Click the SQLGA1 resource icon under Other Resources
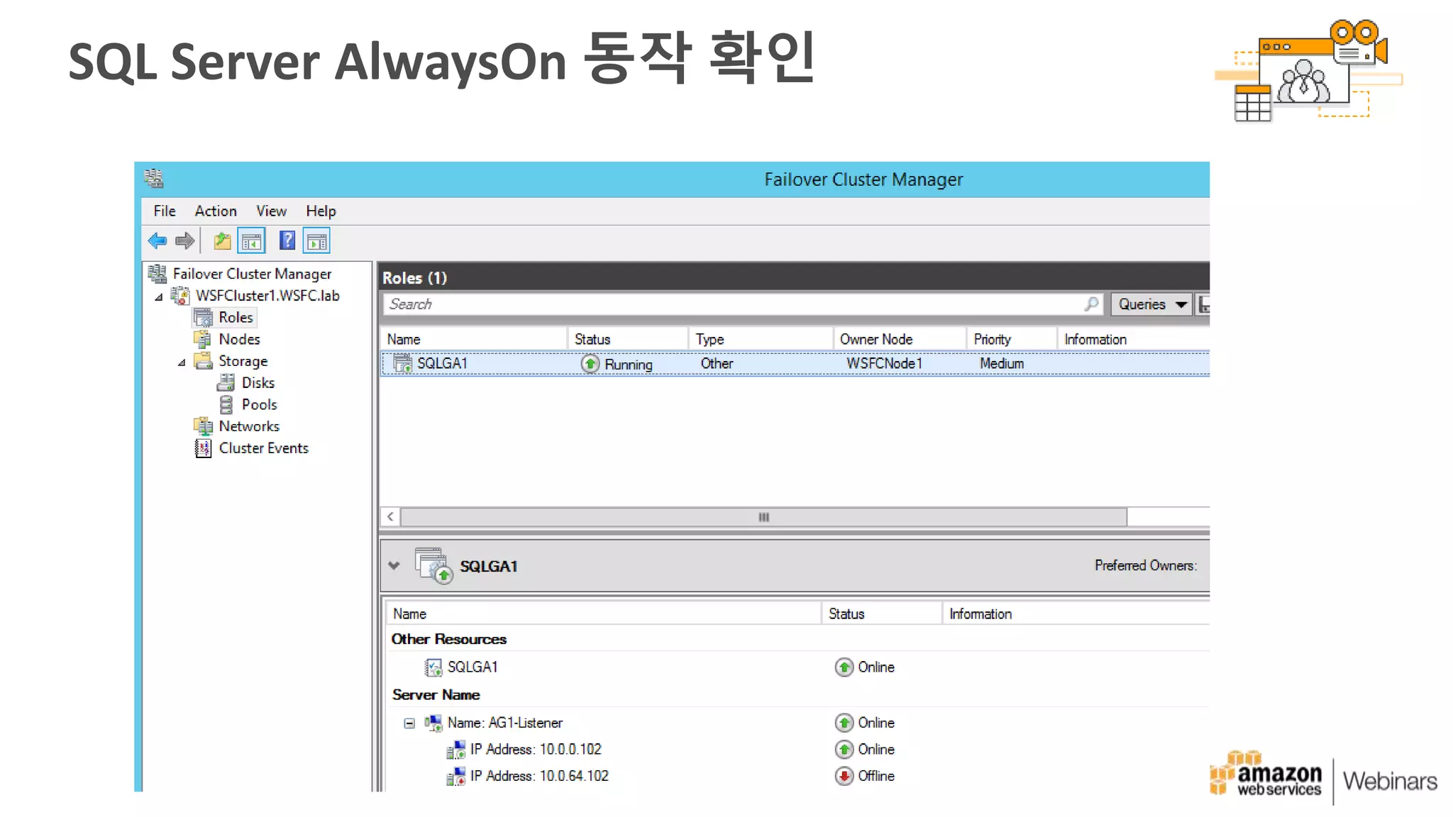The image size is (1453, 817). pos(433,667)
